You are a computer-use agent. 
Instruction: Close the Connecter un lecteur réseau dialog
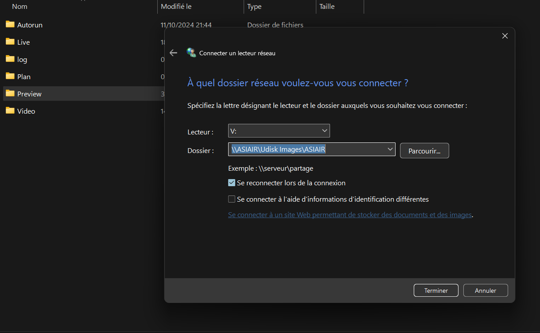[505, 36]
